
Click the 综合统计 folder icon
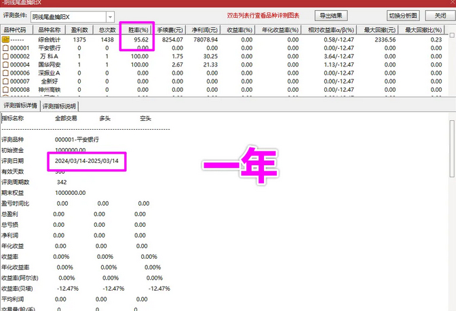(5, 39)
